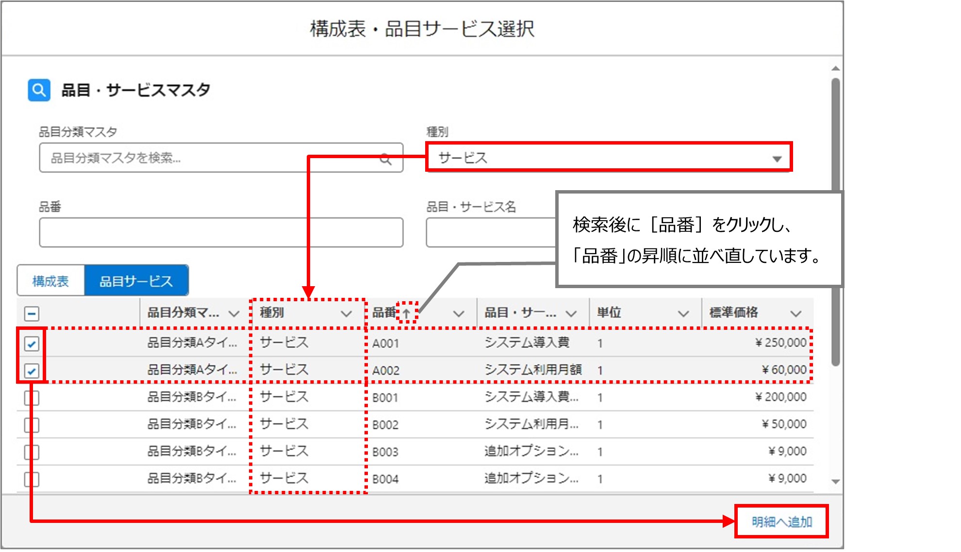The width and height of the screenshot is (961, 552).
Task: Click the scrollbar down arrow
Action: [x=835, y=482]
